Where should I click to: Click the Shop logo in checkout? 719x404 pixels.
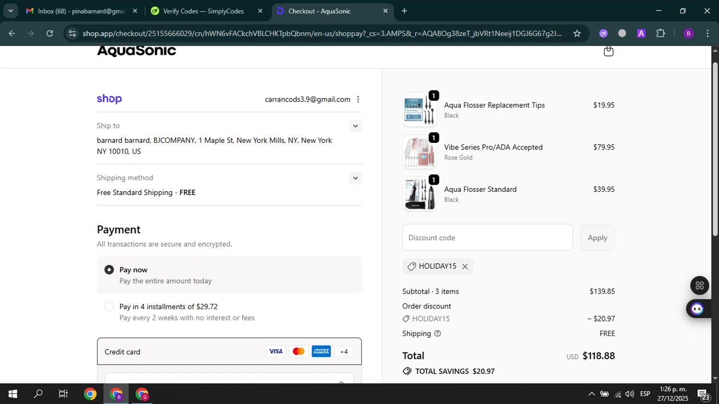109,99
